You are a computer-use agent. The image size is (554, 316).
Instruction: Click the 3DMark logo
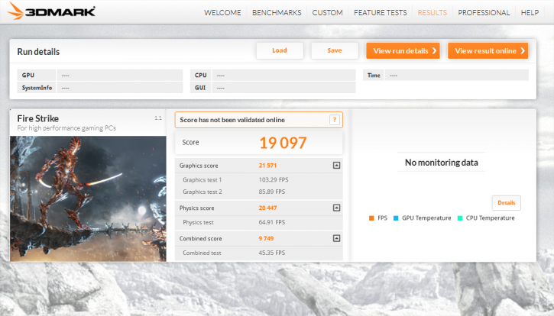51,11
